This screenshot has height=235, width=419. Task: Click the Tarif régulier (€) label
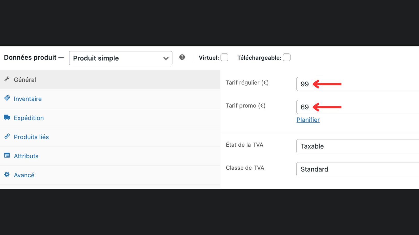[247, 83]
